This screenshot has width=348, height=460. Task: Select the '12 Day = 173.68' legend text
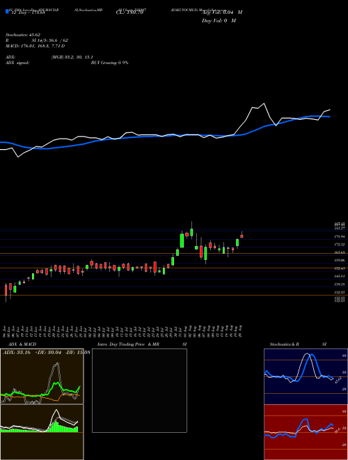click(x=27, y=13)
